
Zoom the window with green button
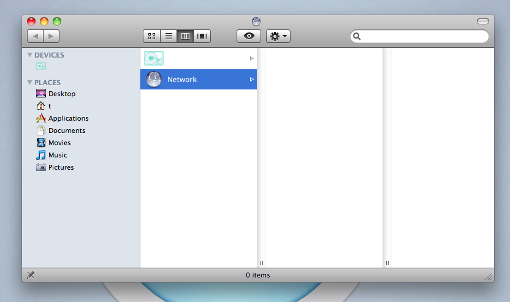(x=57, y=21)
